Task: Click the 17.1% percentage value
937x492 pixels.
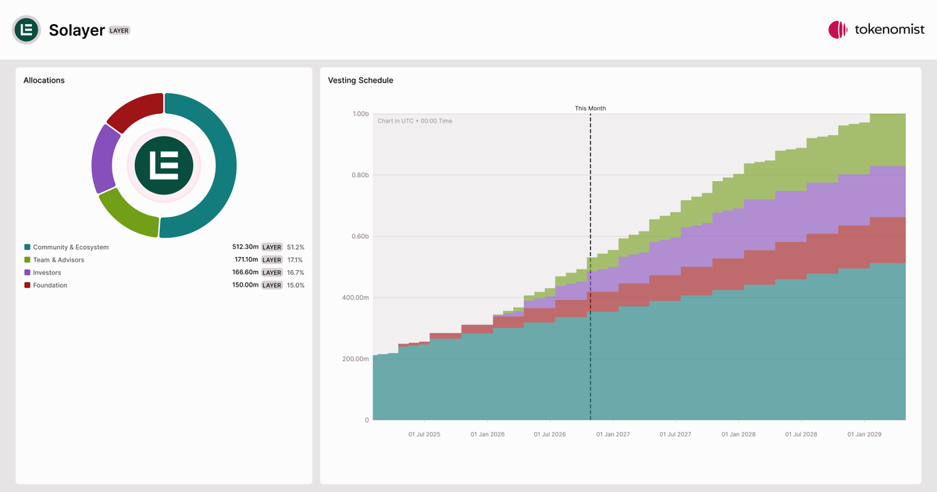Action: (296, 260)
